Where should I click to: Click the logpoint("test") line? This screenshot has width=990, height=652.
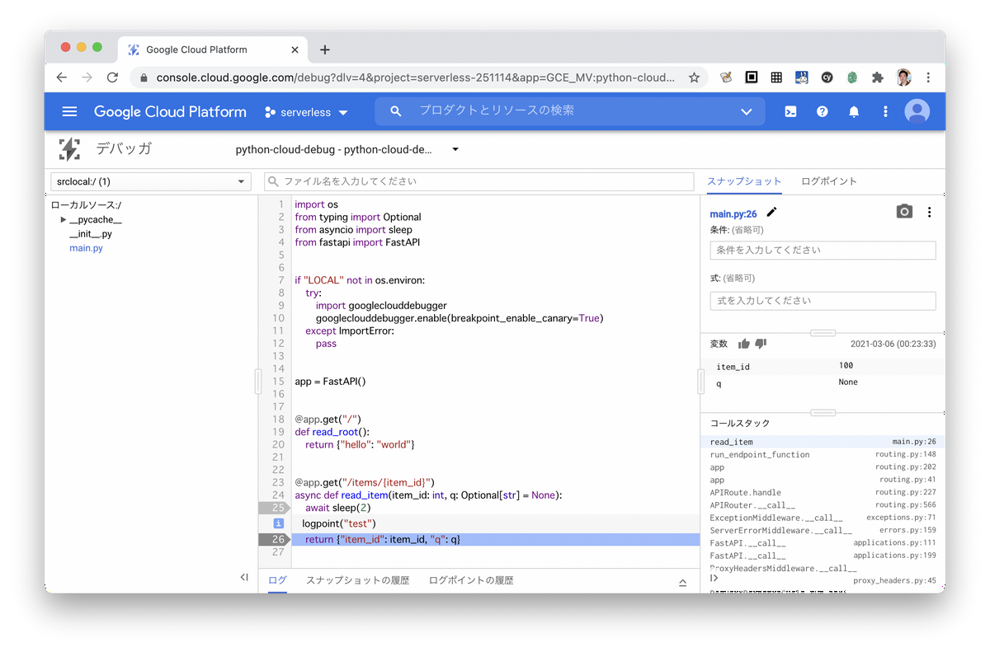pos(339,524)
